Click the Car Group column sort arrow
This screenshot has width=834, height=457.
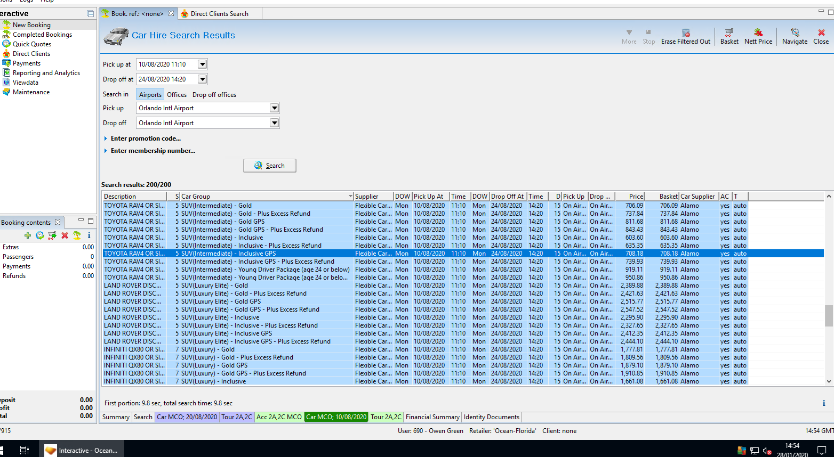(x=350, y=197)
